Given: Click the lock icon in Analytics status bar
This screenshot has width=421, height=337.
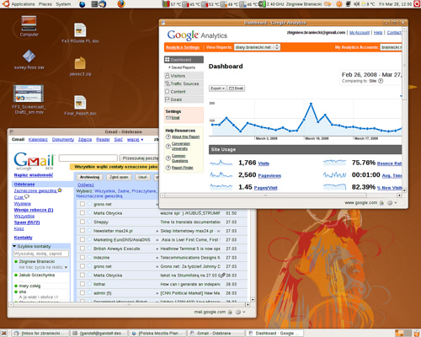Looking at the screenshot, I should 381,202.
